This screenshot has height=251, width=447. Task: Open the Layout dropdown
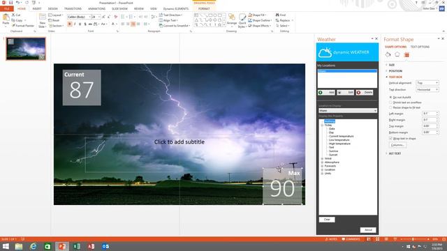click(56, 15)
